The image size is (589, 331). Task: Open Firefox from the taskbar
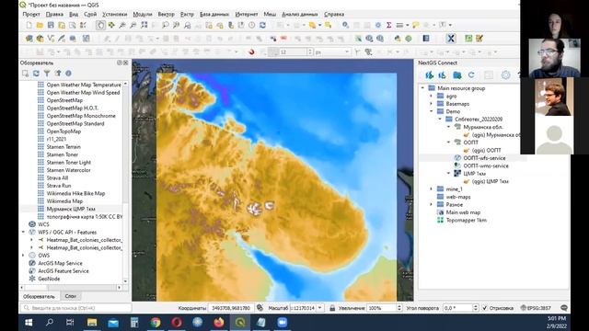pyautogui.click(x=219, y=322)
